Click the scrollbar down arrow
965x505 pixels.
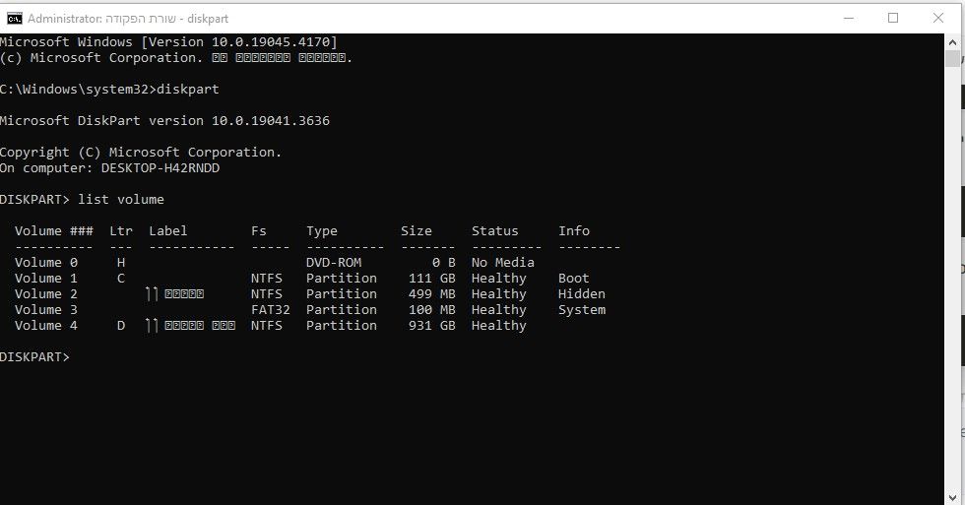[x=953, y=497]
